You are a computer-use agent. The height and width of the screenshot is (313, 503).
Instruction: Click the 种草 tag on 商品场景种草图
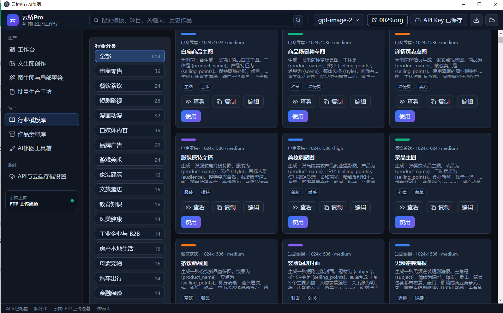[x=295, y=86]
